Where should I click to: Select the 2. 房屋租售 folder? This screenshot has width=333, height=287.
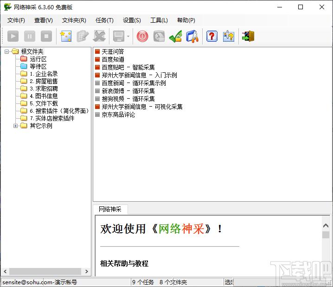tap(44, 81)
